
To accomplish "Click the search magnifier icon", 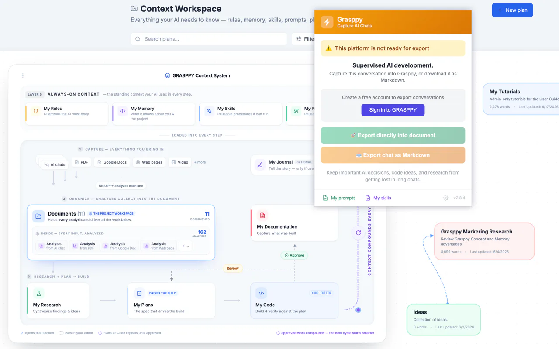I will [x=138, y=39].
